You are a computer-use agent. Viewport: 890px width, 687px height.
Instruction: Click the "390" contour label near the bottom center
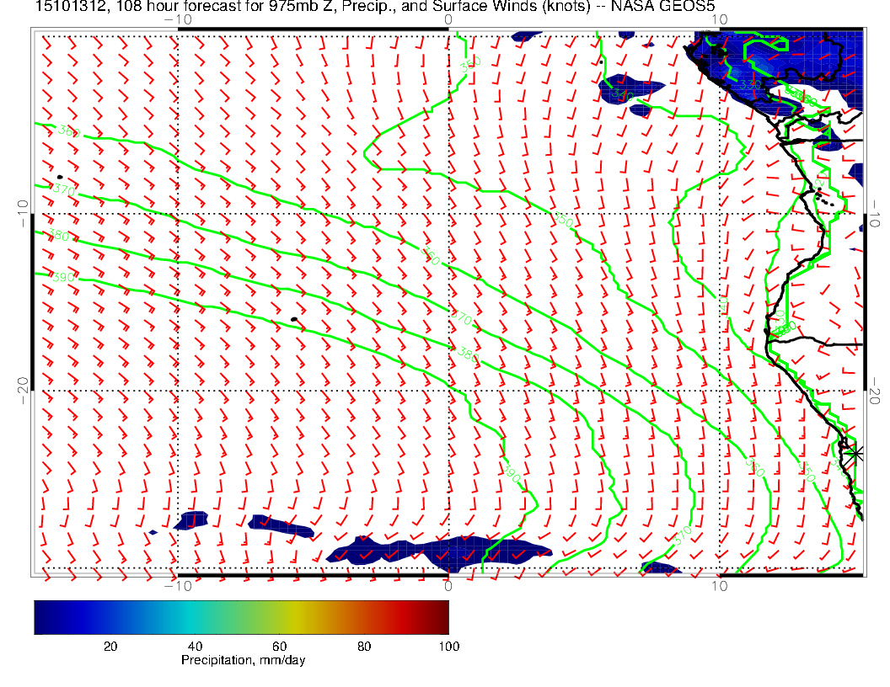(512, 473)
